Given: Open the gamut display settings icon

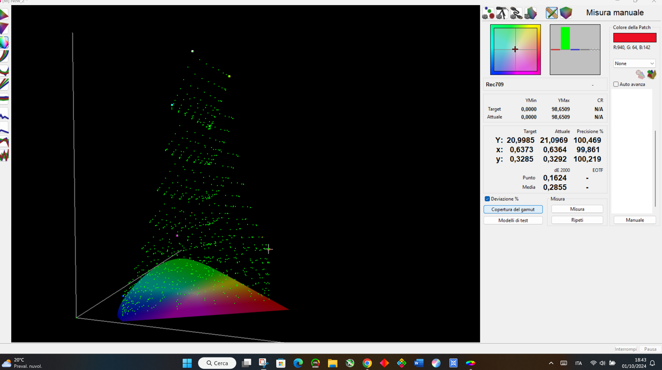Looking at the screenshot, I should tap(531, 13).
